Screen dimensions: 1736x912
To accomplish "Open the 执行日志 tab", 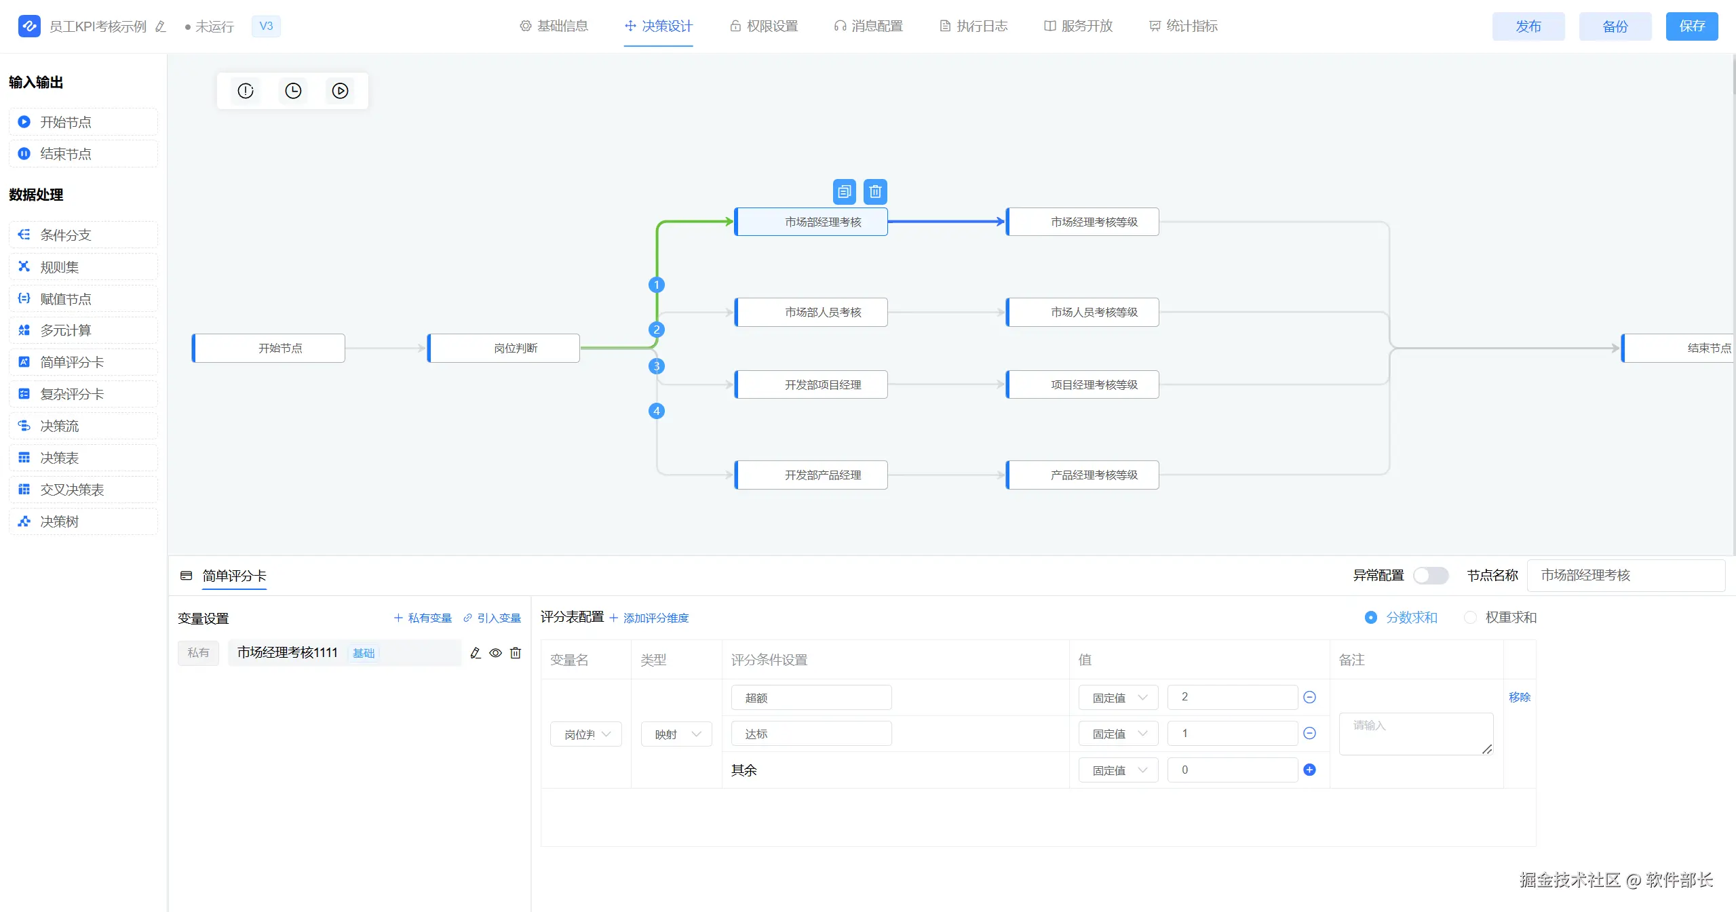I will (973, 26).
